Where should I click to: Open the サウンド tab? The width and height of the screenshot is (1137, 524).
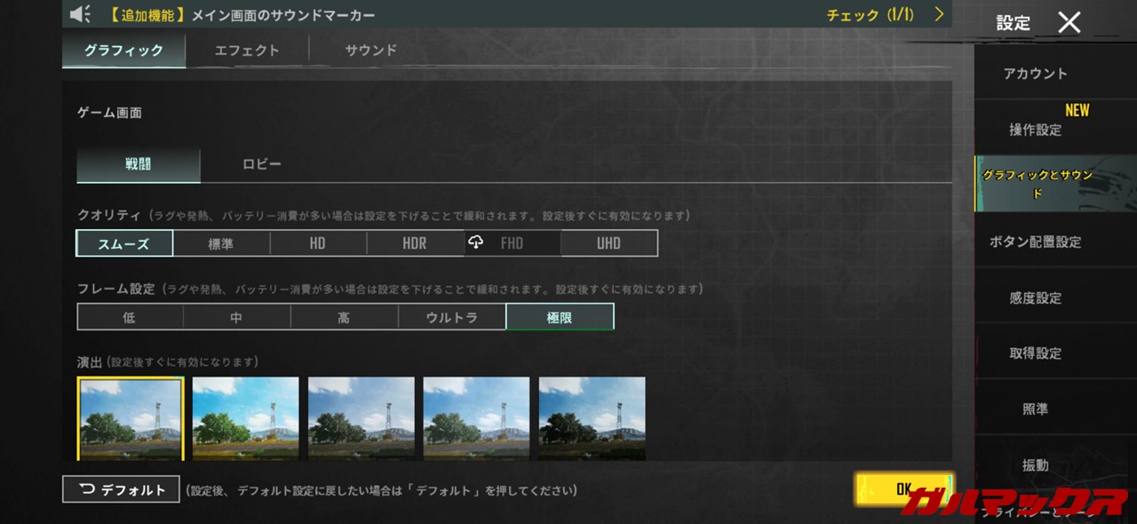coord(370,51)
